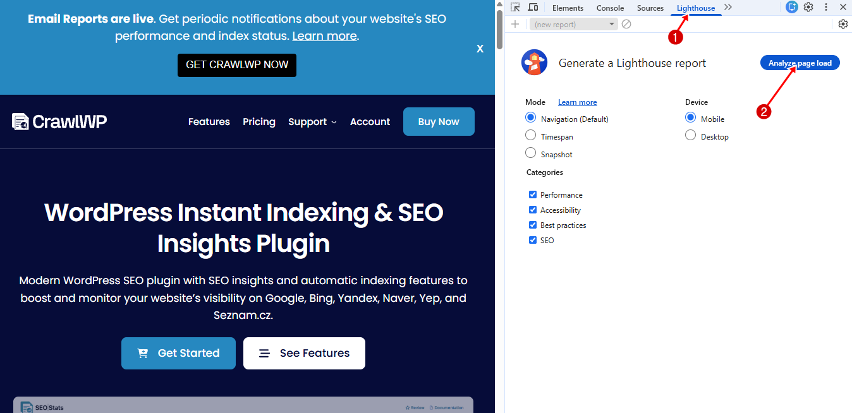Switch to the Console tab
The height and width of the screenshot is (413, 852).
point(610,8)
